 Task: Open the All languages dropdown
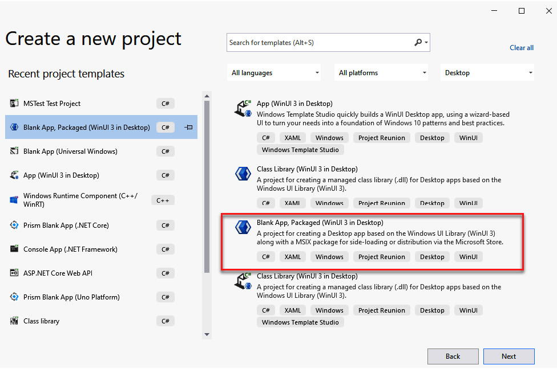[274, 73]
